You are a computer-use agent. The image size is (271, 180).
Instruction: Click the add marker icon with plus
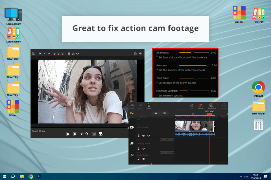[101, 134]
